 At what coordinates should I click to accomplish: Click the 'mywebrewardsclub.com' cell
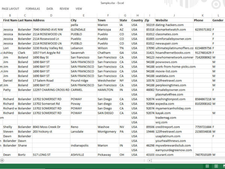click(174, 145)
